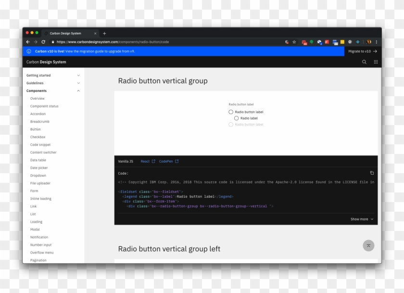Screen dimensions: 404x293
Task: Click the search icon in Carbon header
Action: pos(364,62)
